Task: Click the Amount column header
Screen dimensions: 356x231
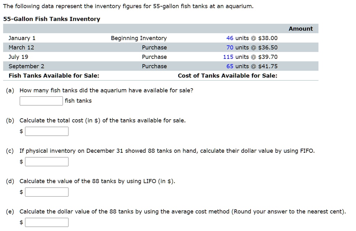Action: coord(300,28)
